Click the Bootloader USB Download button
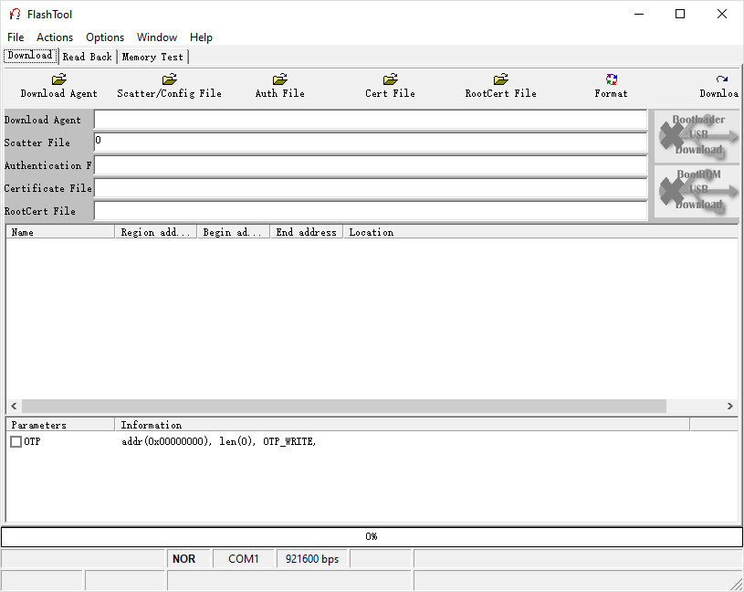 click(697, 136)
